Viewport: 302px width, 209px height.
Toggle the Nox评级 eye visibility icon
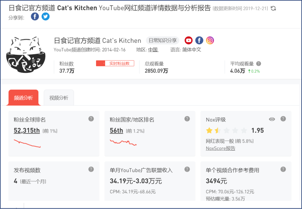(x=272, y=119)
